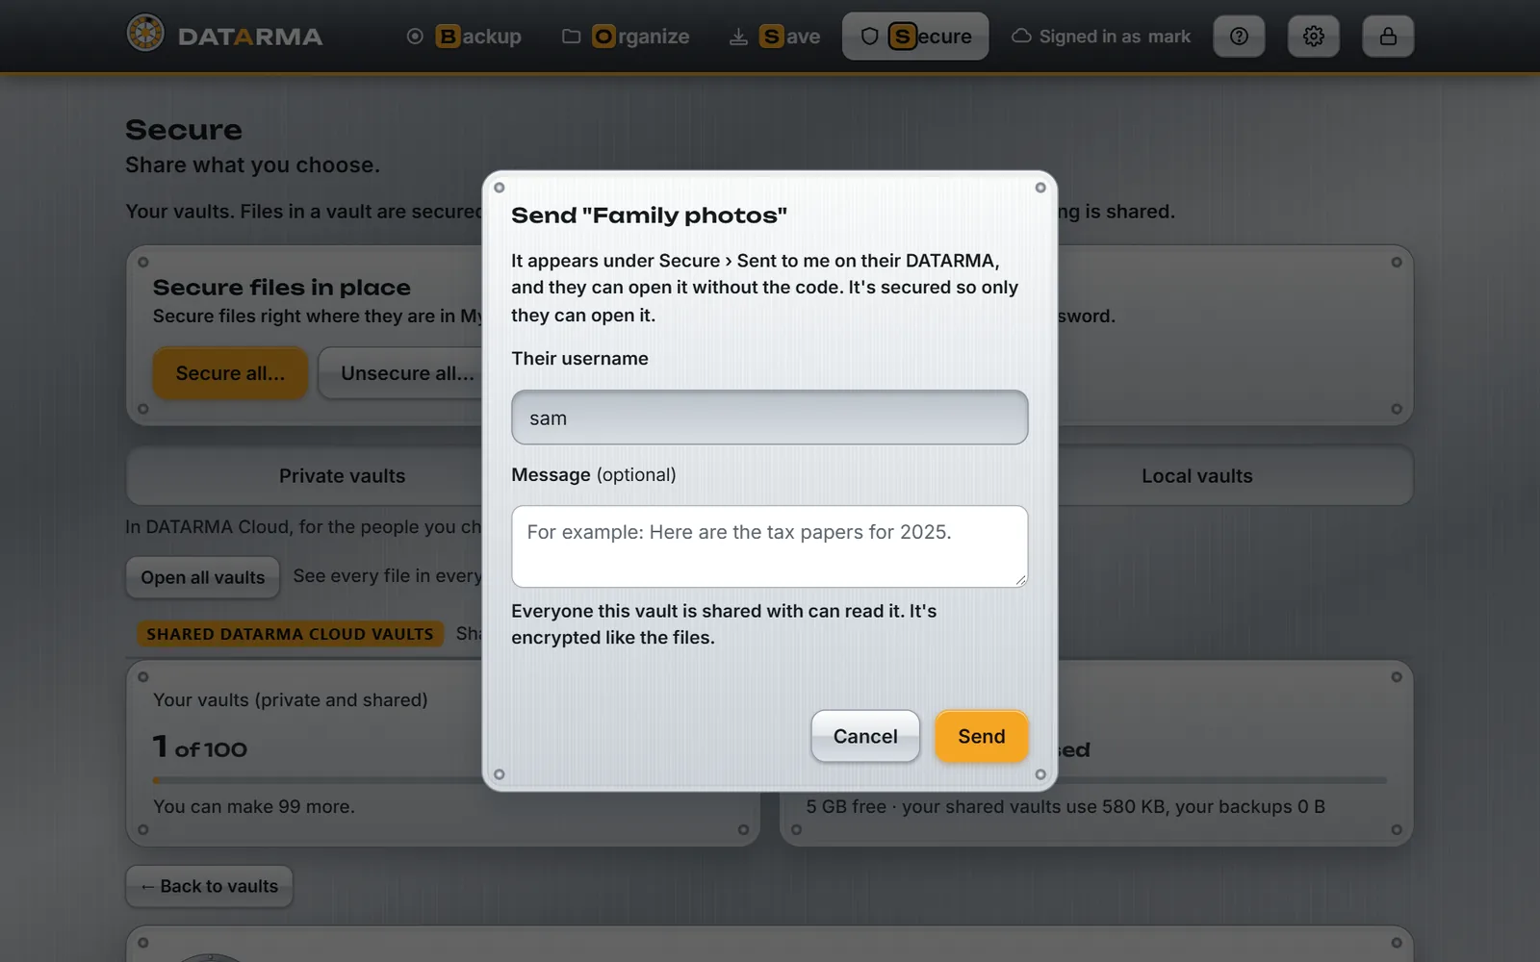The image size is (1540, 962).
Task: Click the cloud icon beside Signed in
Action: tap(1021, 37)
